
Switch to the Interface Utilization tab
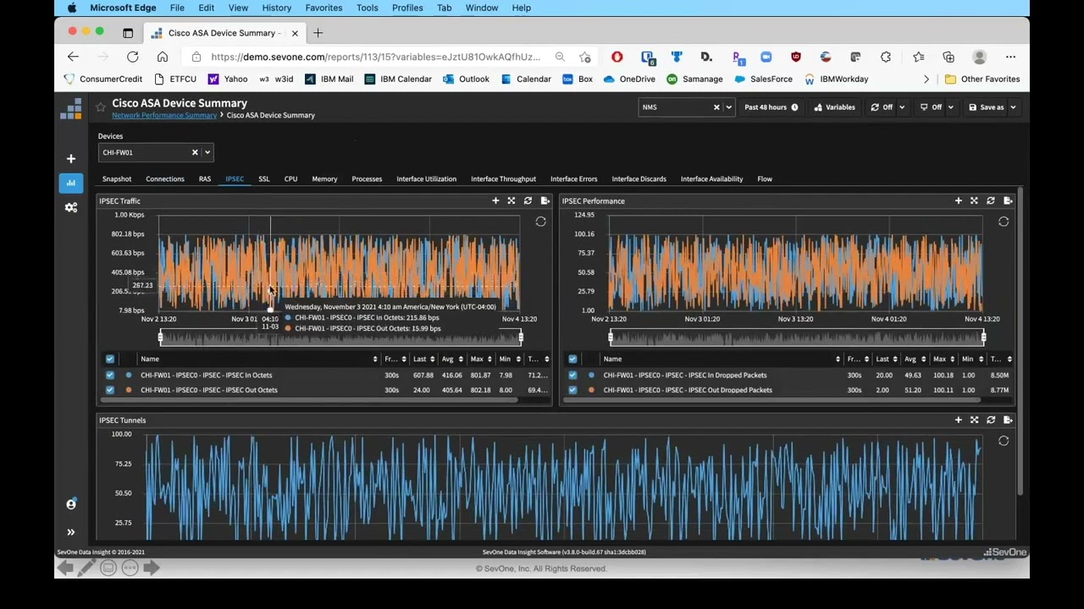pyautogui.click(x=426, y=179)
